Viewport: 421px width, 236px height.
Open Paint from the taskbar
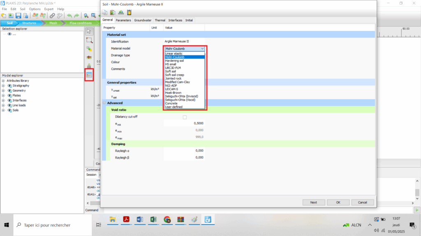point(194,220)
